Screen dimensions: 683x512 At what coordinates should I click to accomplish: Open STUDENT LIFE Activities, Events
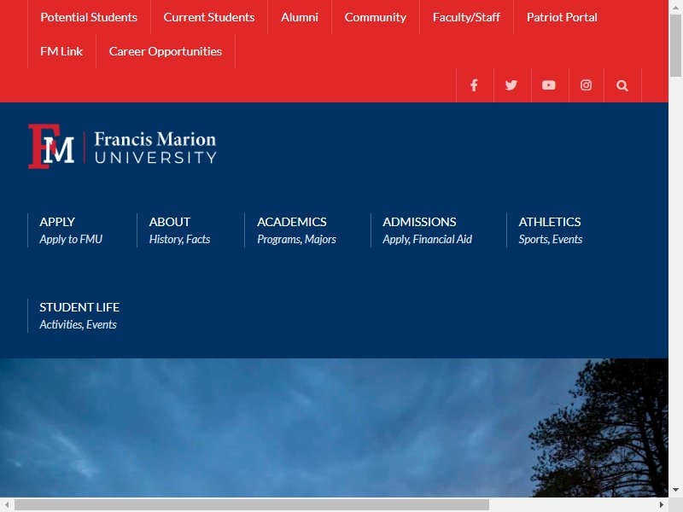click(x=79, y=316)
